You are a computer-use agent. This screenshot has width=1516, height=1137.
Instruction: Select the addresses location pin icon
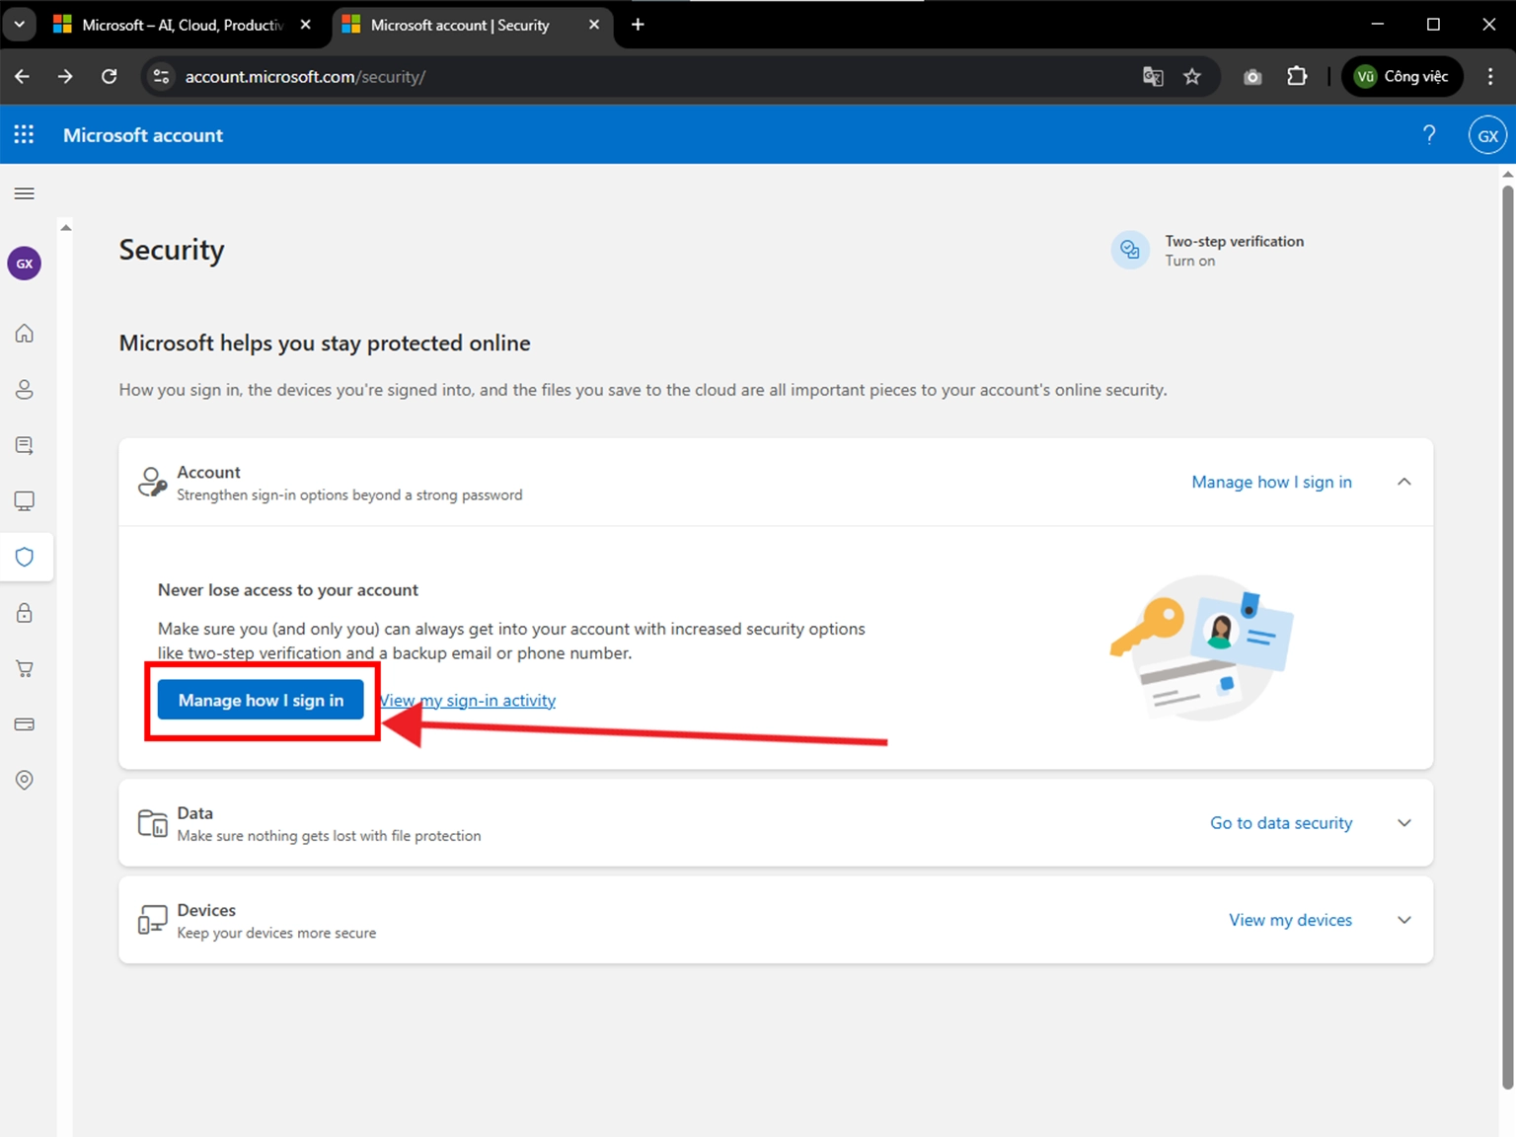point(24,780)
